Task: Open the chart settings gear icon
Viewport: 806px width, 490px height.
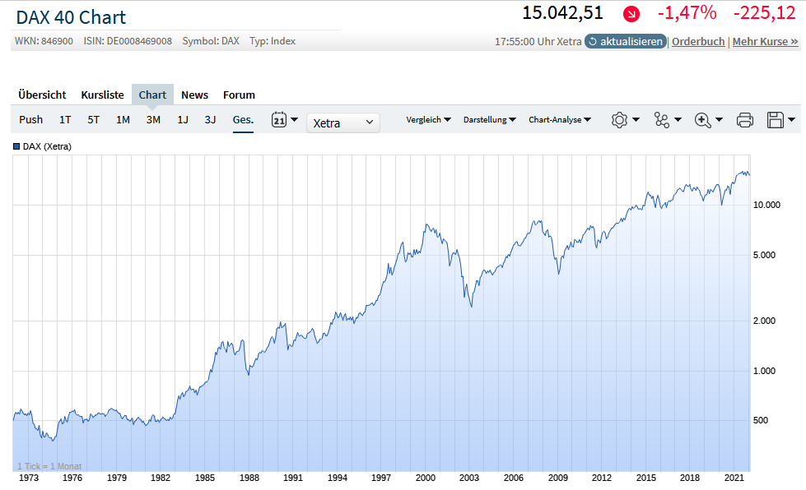Action: (x=619, y=120)
